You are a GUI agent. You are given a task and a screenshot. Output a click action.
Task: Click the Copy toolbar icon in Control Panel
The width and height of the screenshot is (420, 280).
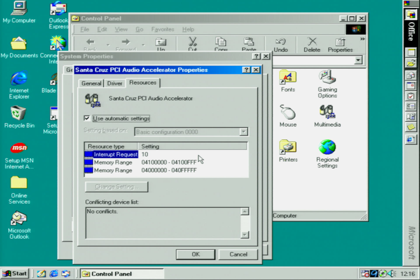[x=220, y=44]
